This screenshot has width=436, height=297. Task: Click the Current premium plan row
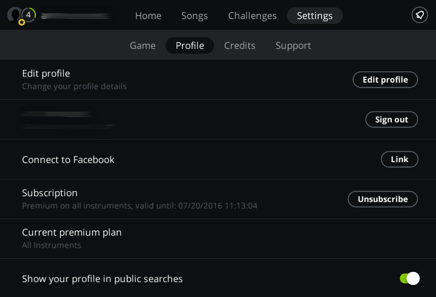(x=72, y=238)
